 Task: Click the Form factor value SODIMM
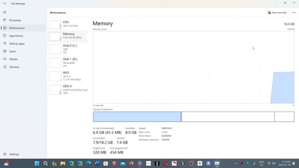[x=166, y=136]
